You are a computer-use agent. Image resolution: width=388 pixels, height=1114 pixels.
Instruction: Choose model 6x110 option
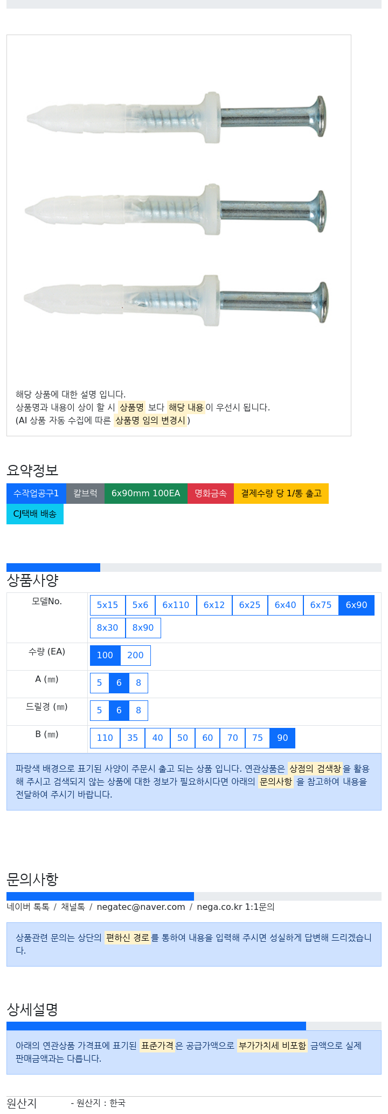coord(176,605)
